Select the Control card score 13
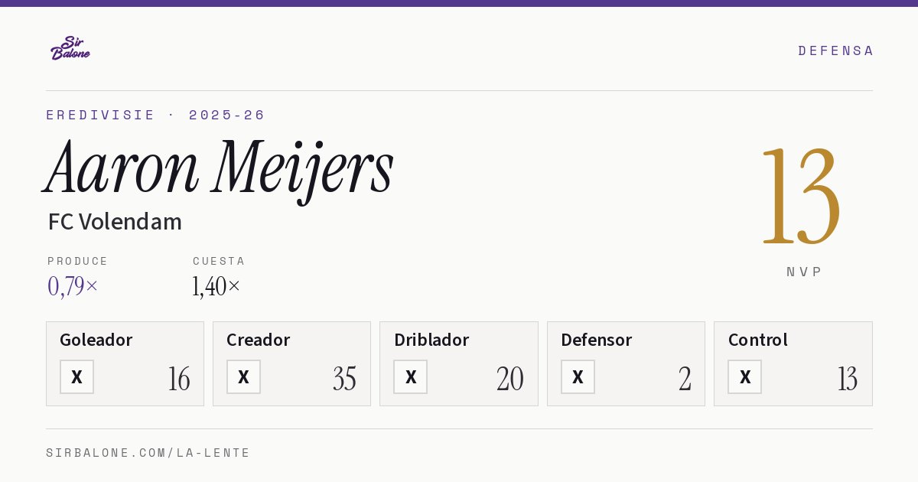The image size is (918, 482). tap(848, 379)
